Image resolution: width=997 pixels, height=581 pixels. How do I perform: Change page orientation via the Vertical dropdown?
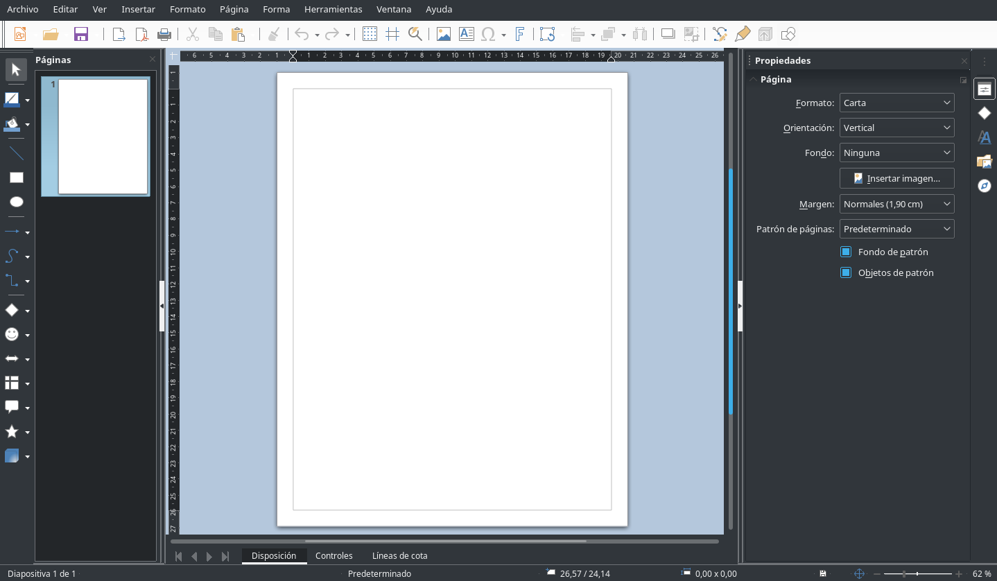point(896,127)
